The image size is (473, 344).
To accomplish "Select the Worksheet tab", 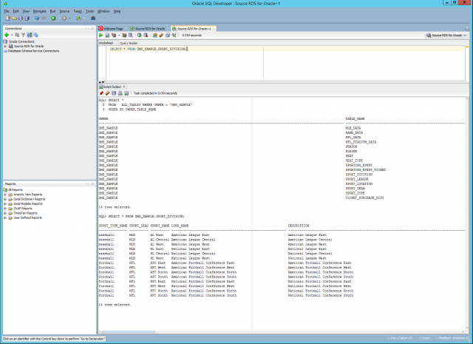I will tap(106, 43).
